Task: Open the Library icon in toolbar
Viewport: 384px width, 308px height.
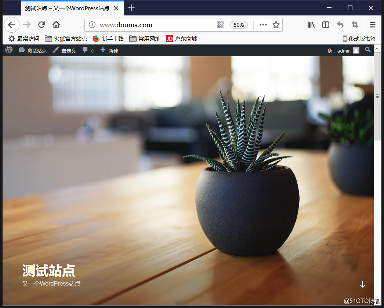Action: [x=311, y=25]
